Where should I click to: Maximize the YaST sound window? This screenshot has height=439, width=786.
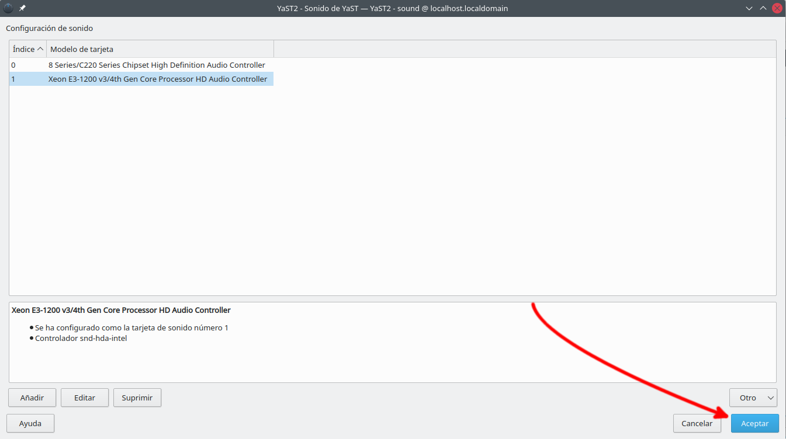(x=763, y=8)
